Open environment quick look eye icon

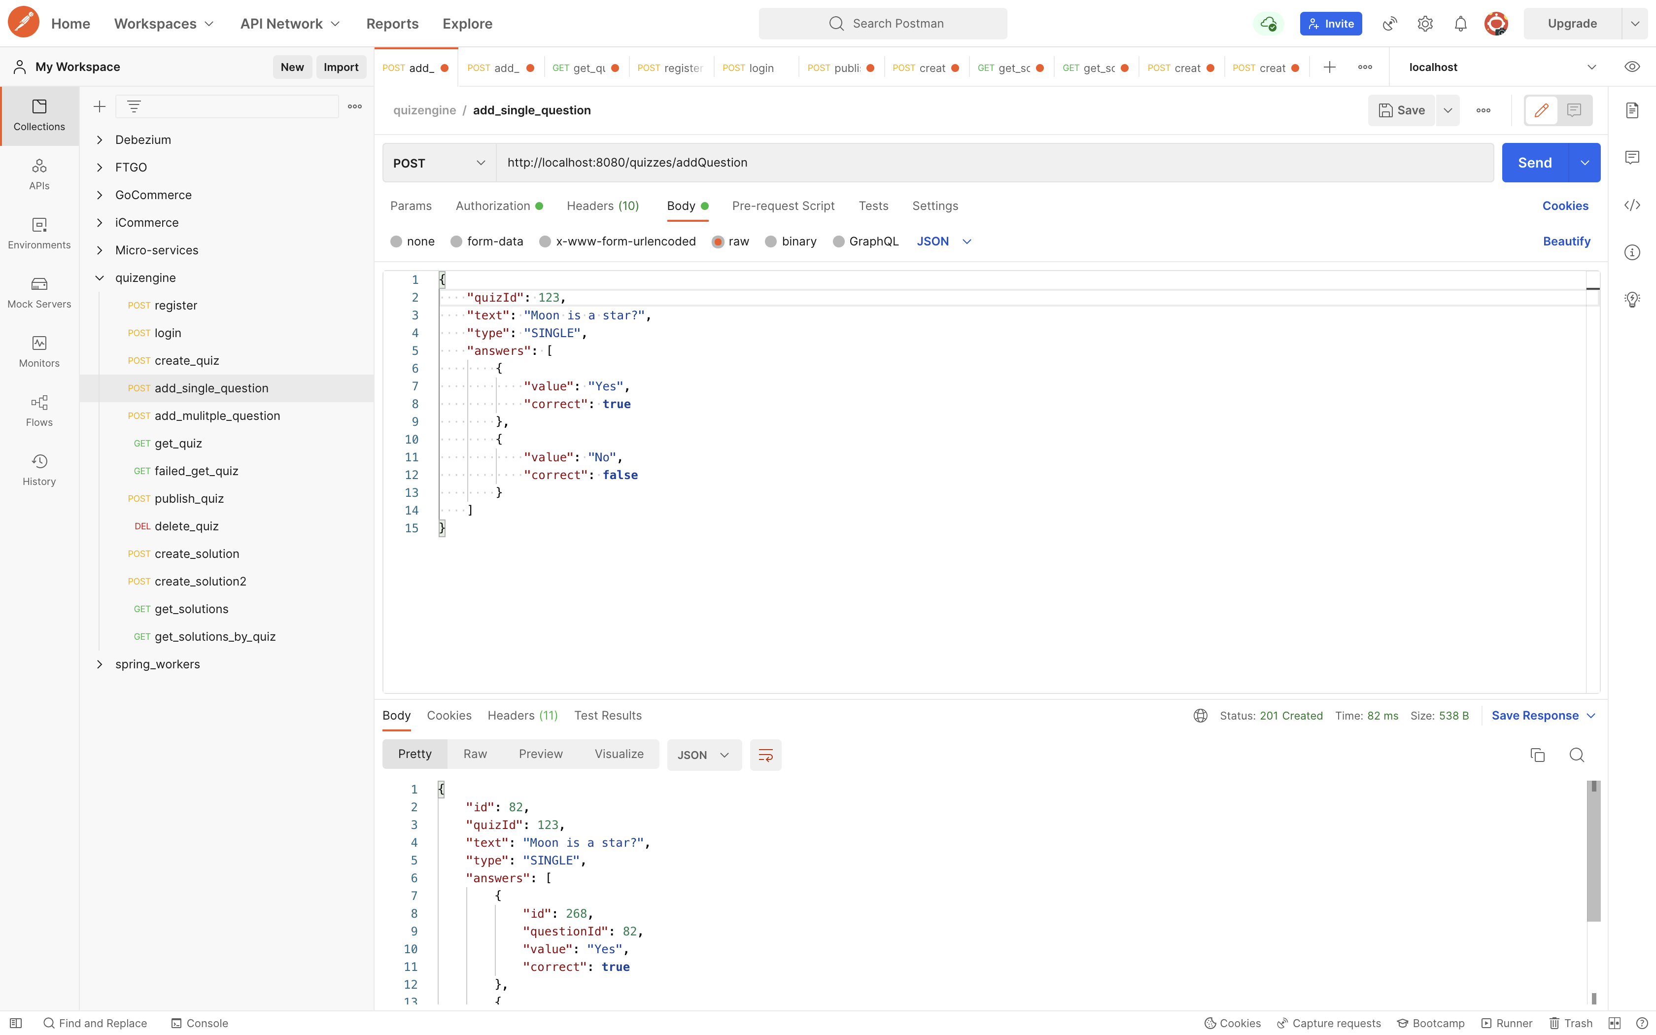[x=1632, y=67]
